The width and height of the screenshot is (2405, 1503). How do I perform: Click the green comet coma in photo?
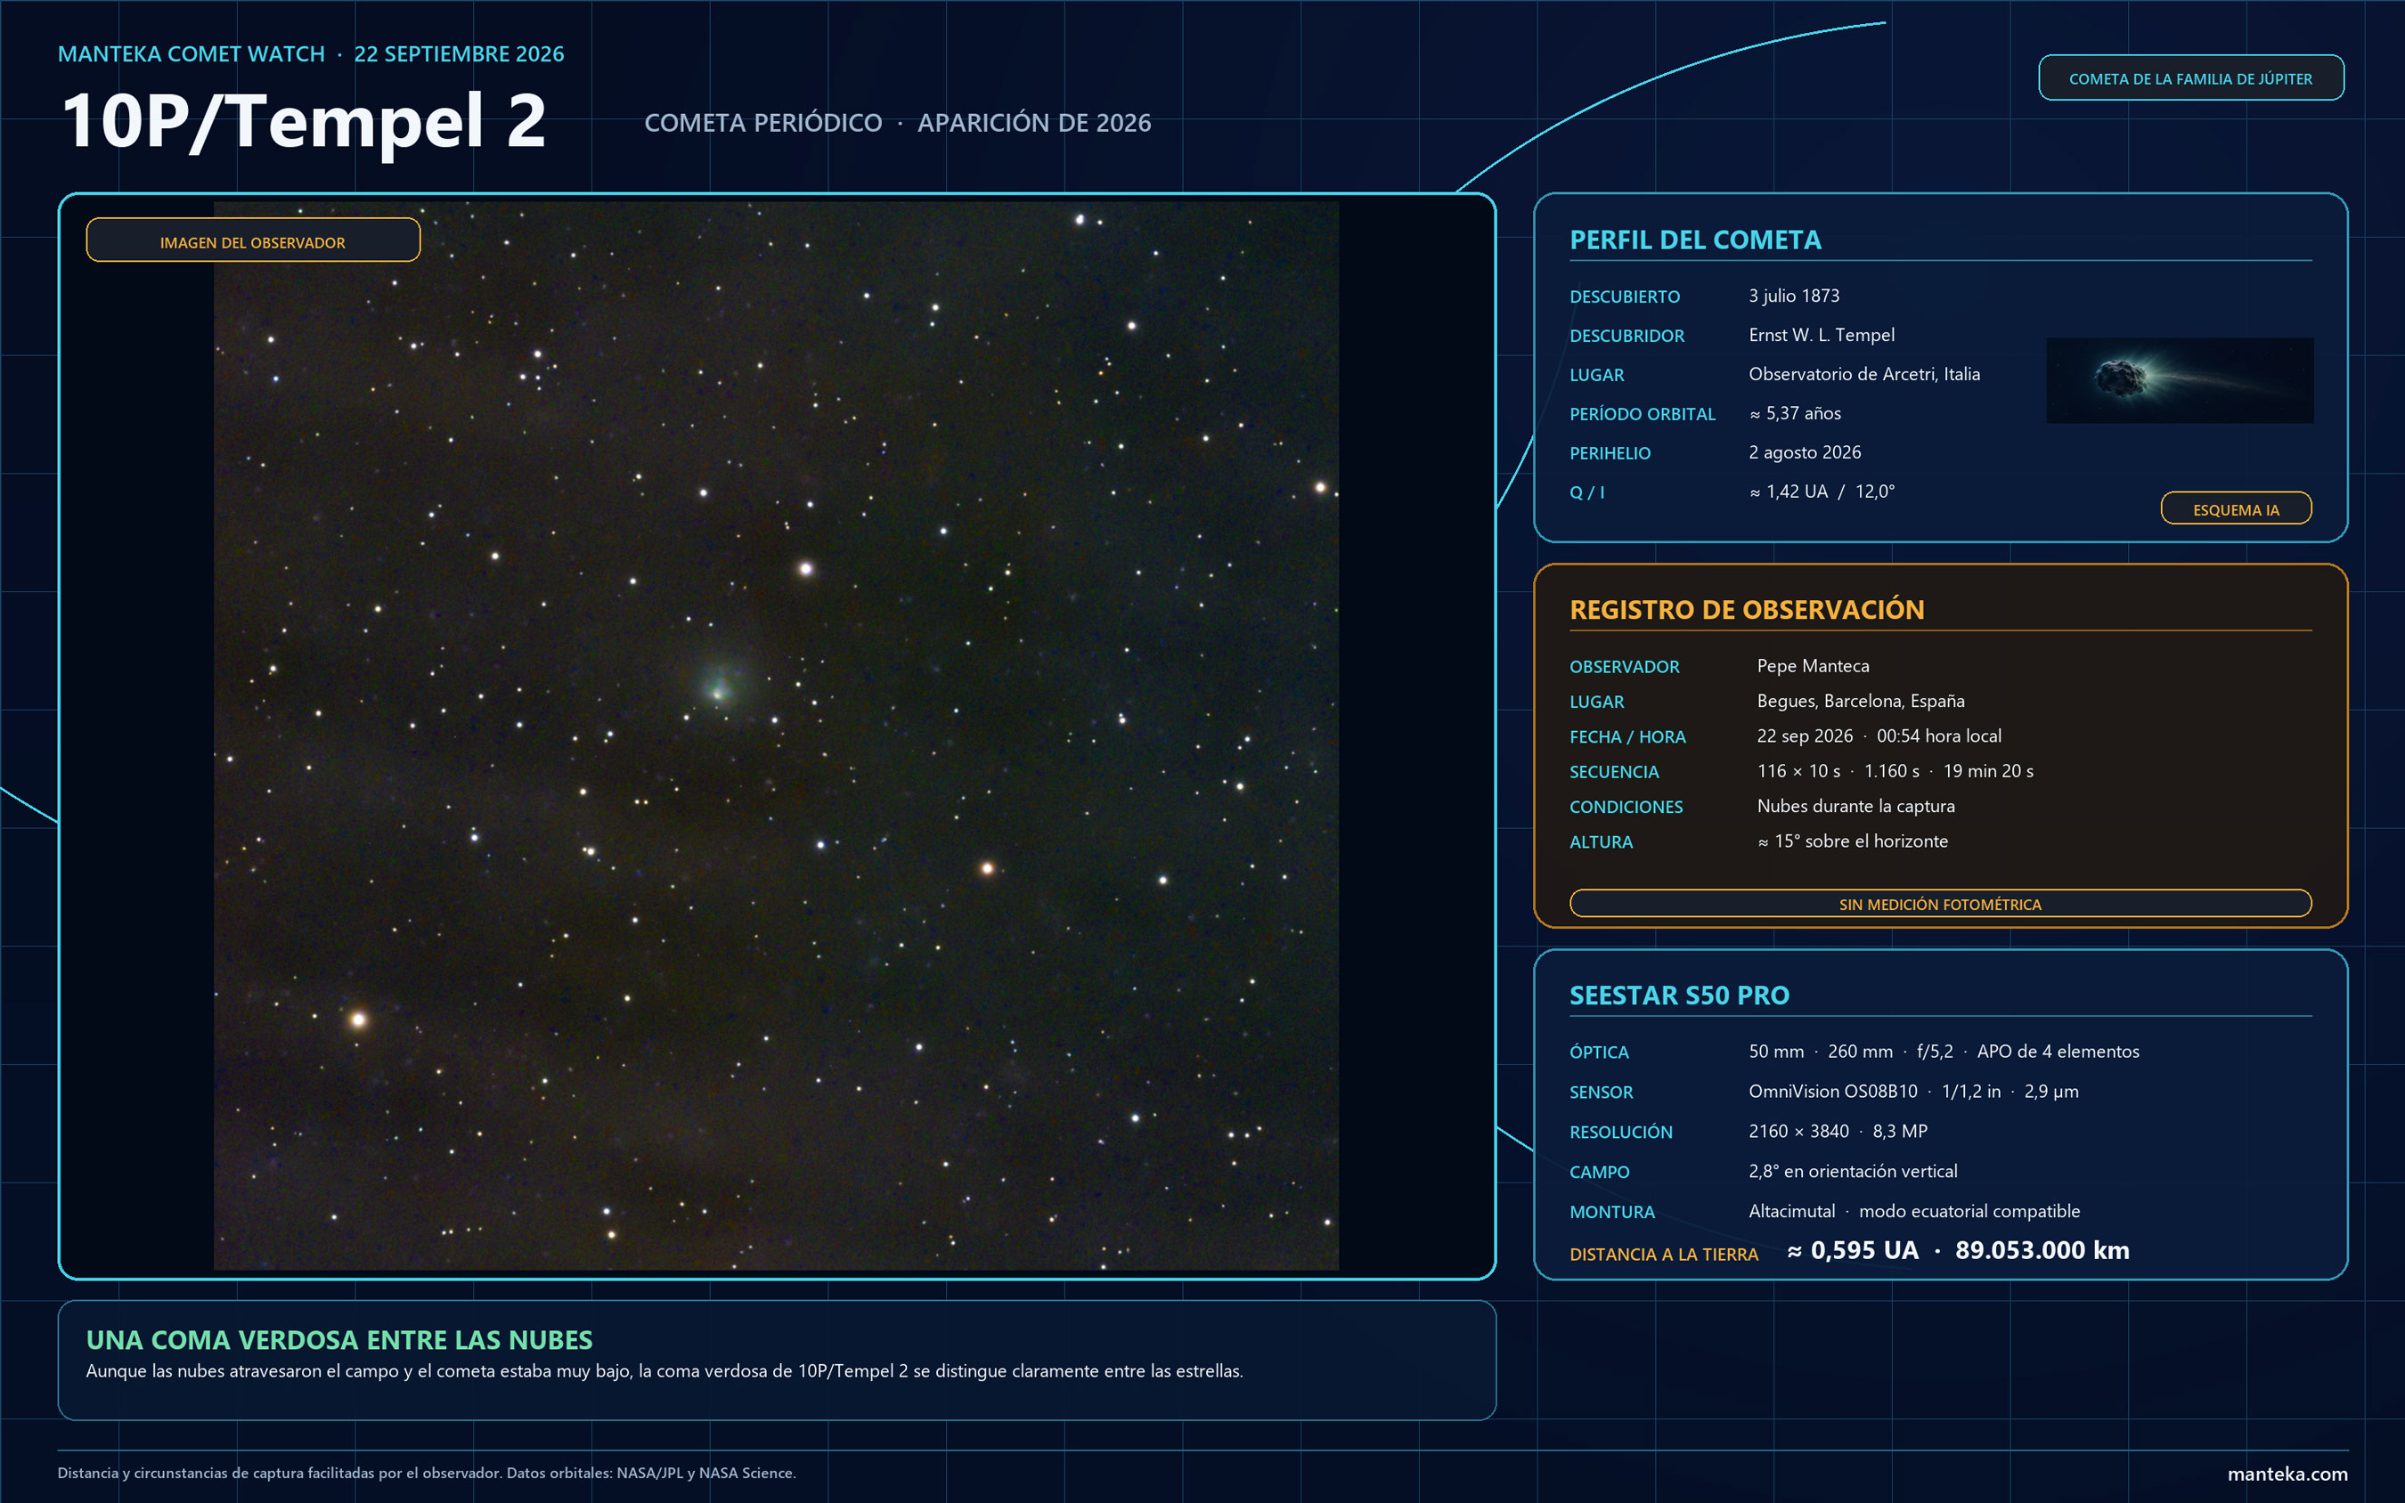pyautogui.click(x=719, y=686)
